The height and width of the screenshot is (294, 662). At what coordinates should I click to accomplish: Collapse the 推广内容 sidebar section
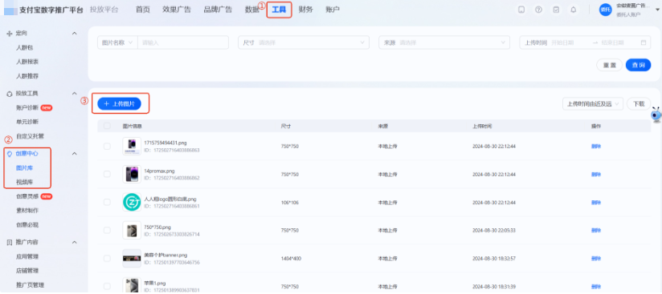(x=74, y=242)
